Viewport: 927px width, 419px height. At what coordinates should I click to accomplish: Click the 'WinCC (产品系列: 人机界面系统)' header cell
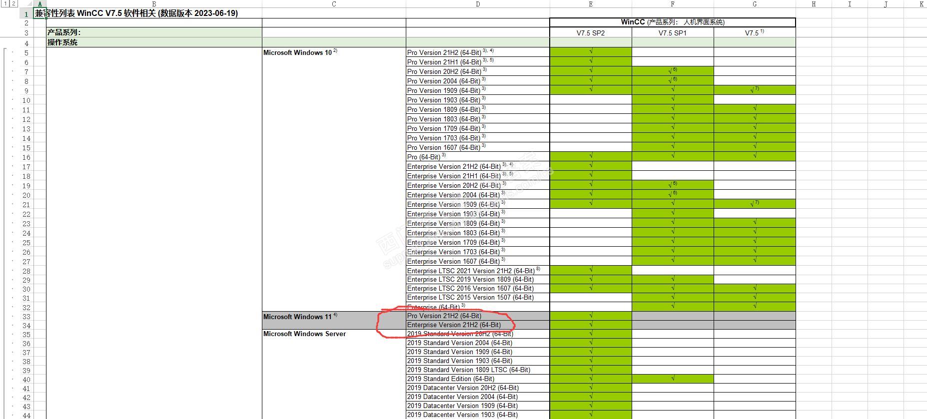tap(673, 22)
